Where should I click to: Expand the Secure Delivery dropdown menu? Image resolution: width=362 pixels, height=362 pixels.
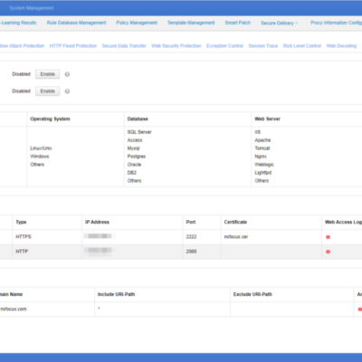click(279, 23)
